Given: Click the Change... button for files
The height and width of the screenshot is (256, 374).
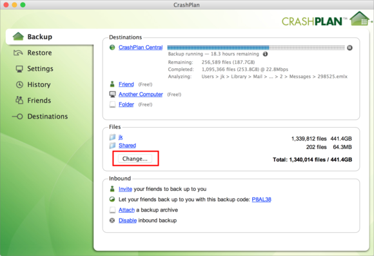Looking at the screenshot, I should point(135,159).
